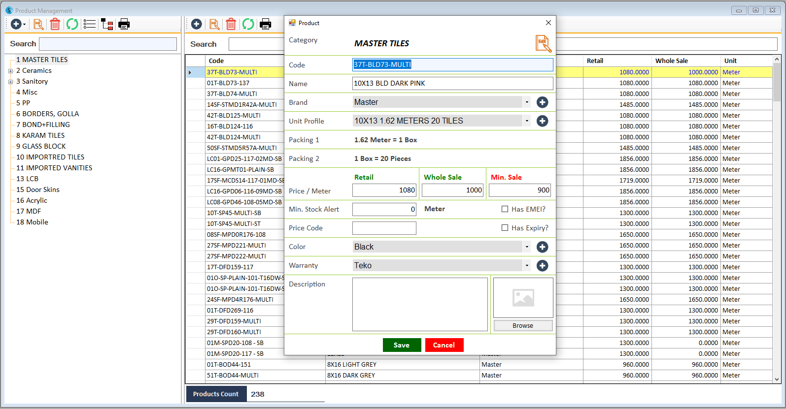This screenshot has height=409, width=786.
Task: Click the edit category icon in Product dialog
Action: click(x=544, y=43)
